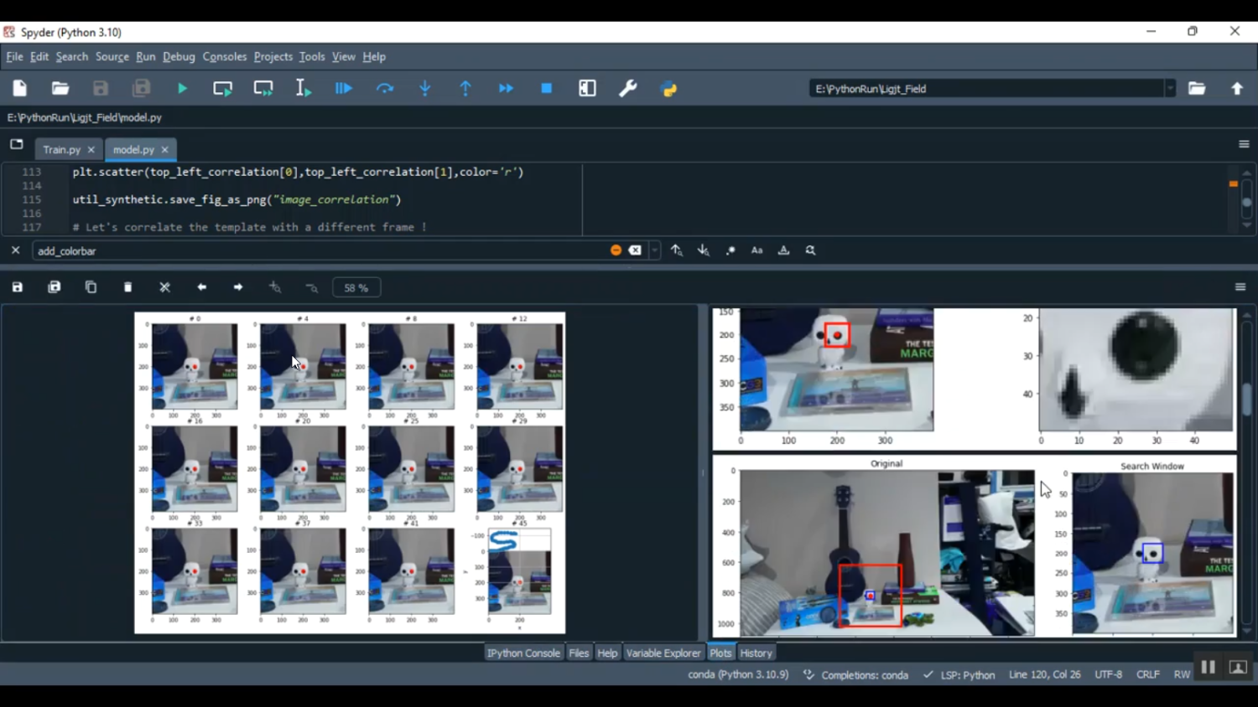Toggle regular expression search option

(x=730, y=250)
